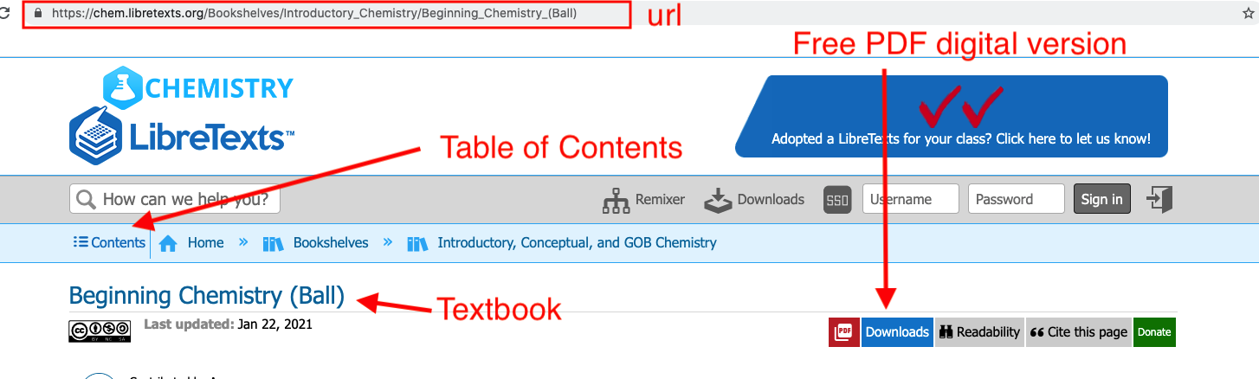Click the Chemistry LibreTexts logo
Viewport: 1259px width, 379px height.
(x=182, y=115)
